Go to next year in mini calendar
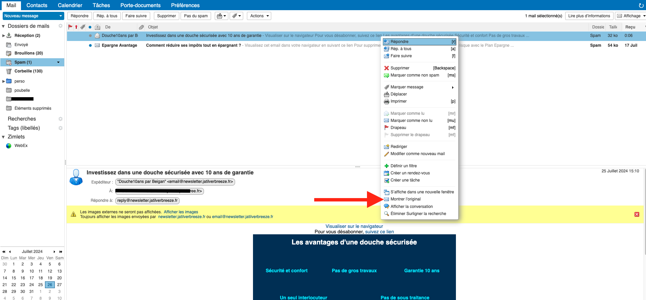The height and width of the screenshot is (300, 646). coord(61,252)
